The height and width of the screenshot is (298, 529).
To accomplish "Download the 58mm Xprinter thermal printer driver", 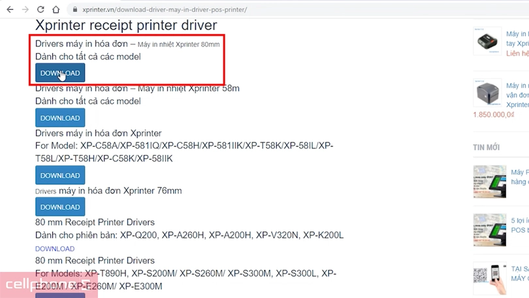I will click(x=60, y=118).
